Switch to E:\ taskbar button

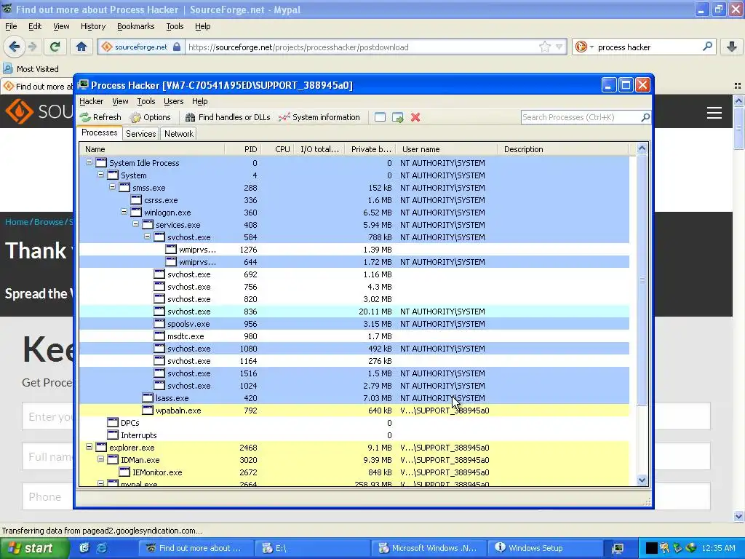(x=313, y=548)
